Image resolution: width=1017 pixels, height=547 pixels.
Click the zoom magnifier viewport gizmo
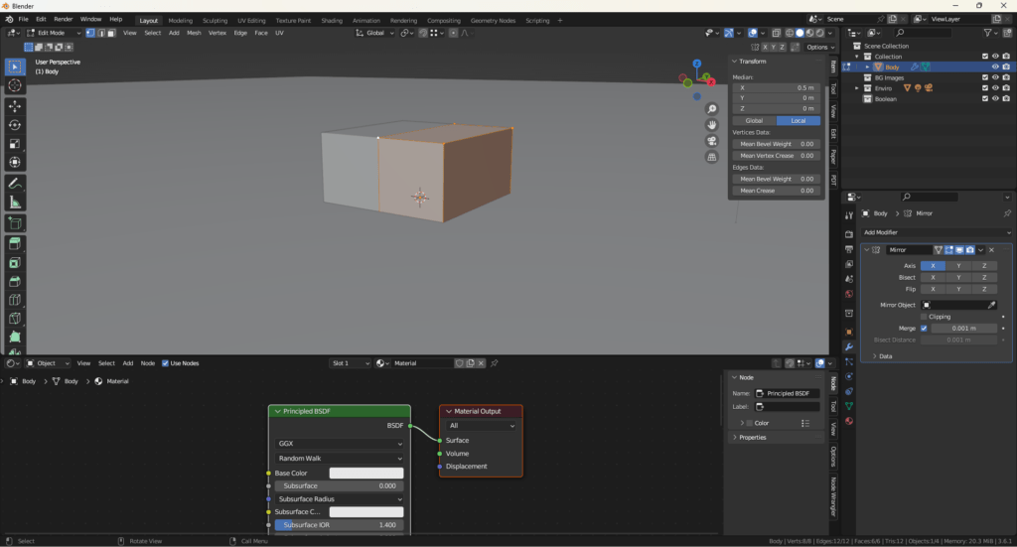712,109
